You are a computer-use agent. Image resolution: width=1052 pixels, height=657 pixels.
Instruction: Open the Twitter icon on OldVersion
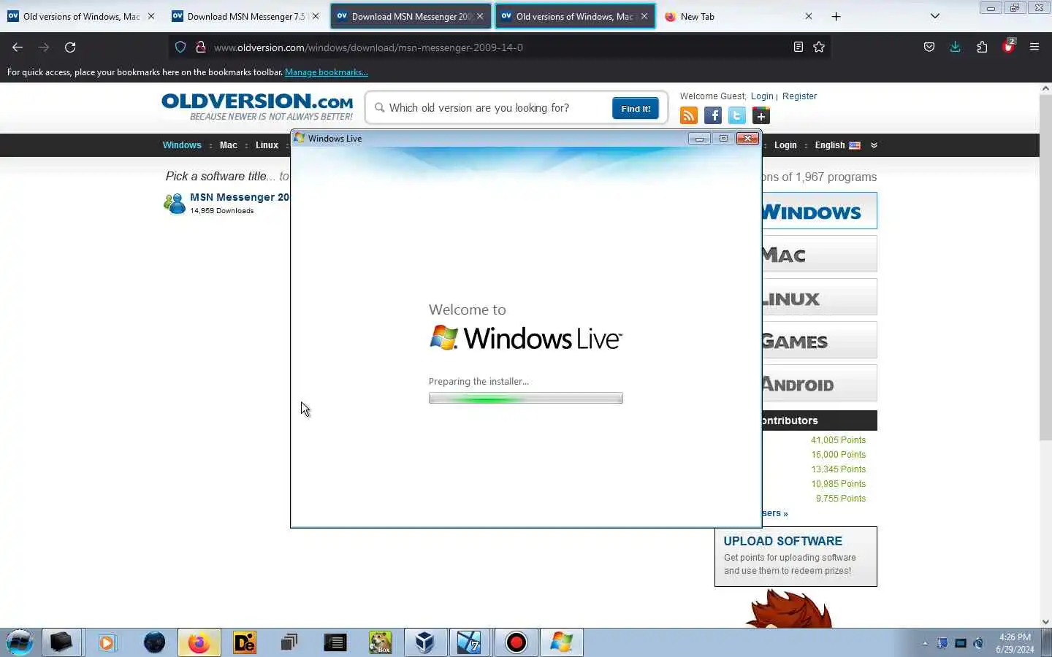(x=737, y=115)
